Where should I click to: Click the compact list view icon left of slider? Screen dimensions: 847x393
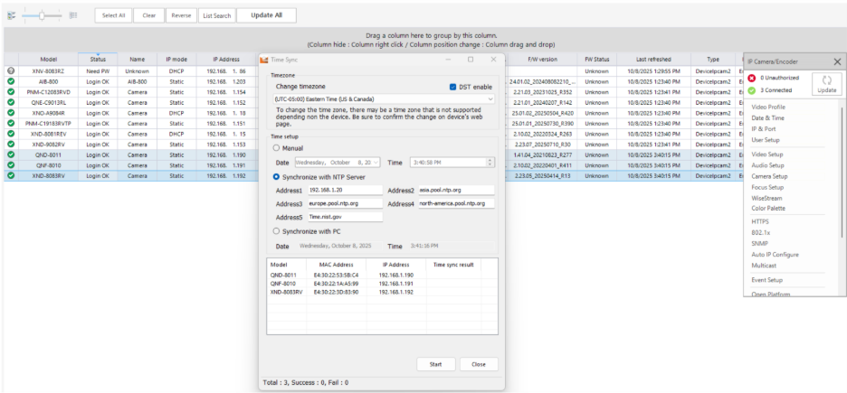pyautogui.click(x=11, y=15)
